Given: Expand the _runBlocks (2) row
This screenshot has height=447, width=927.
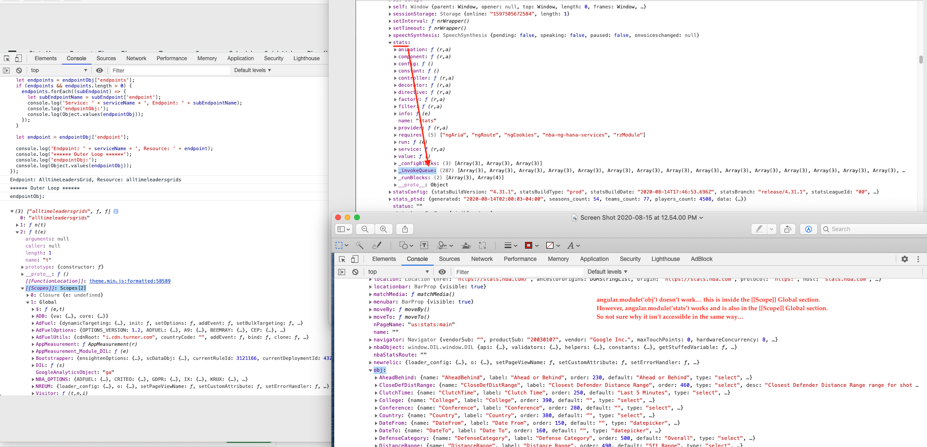Looking at the screenshot, I should [x=395, y=178].
